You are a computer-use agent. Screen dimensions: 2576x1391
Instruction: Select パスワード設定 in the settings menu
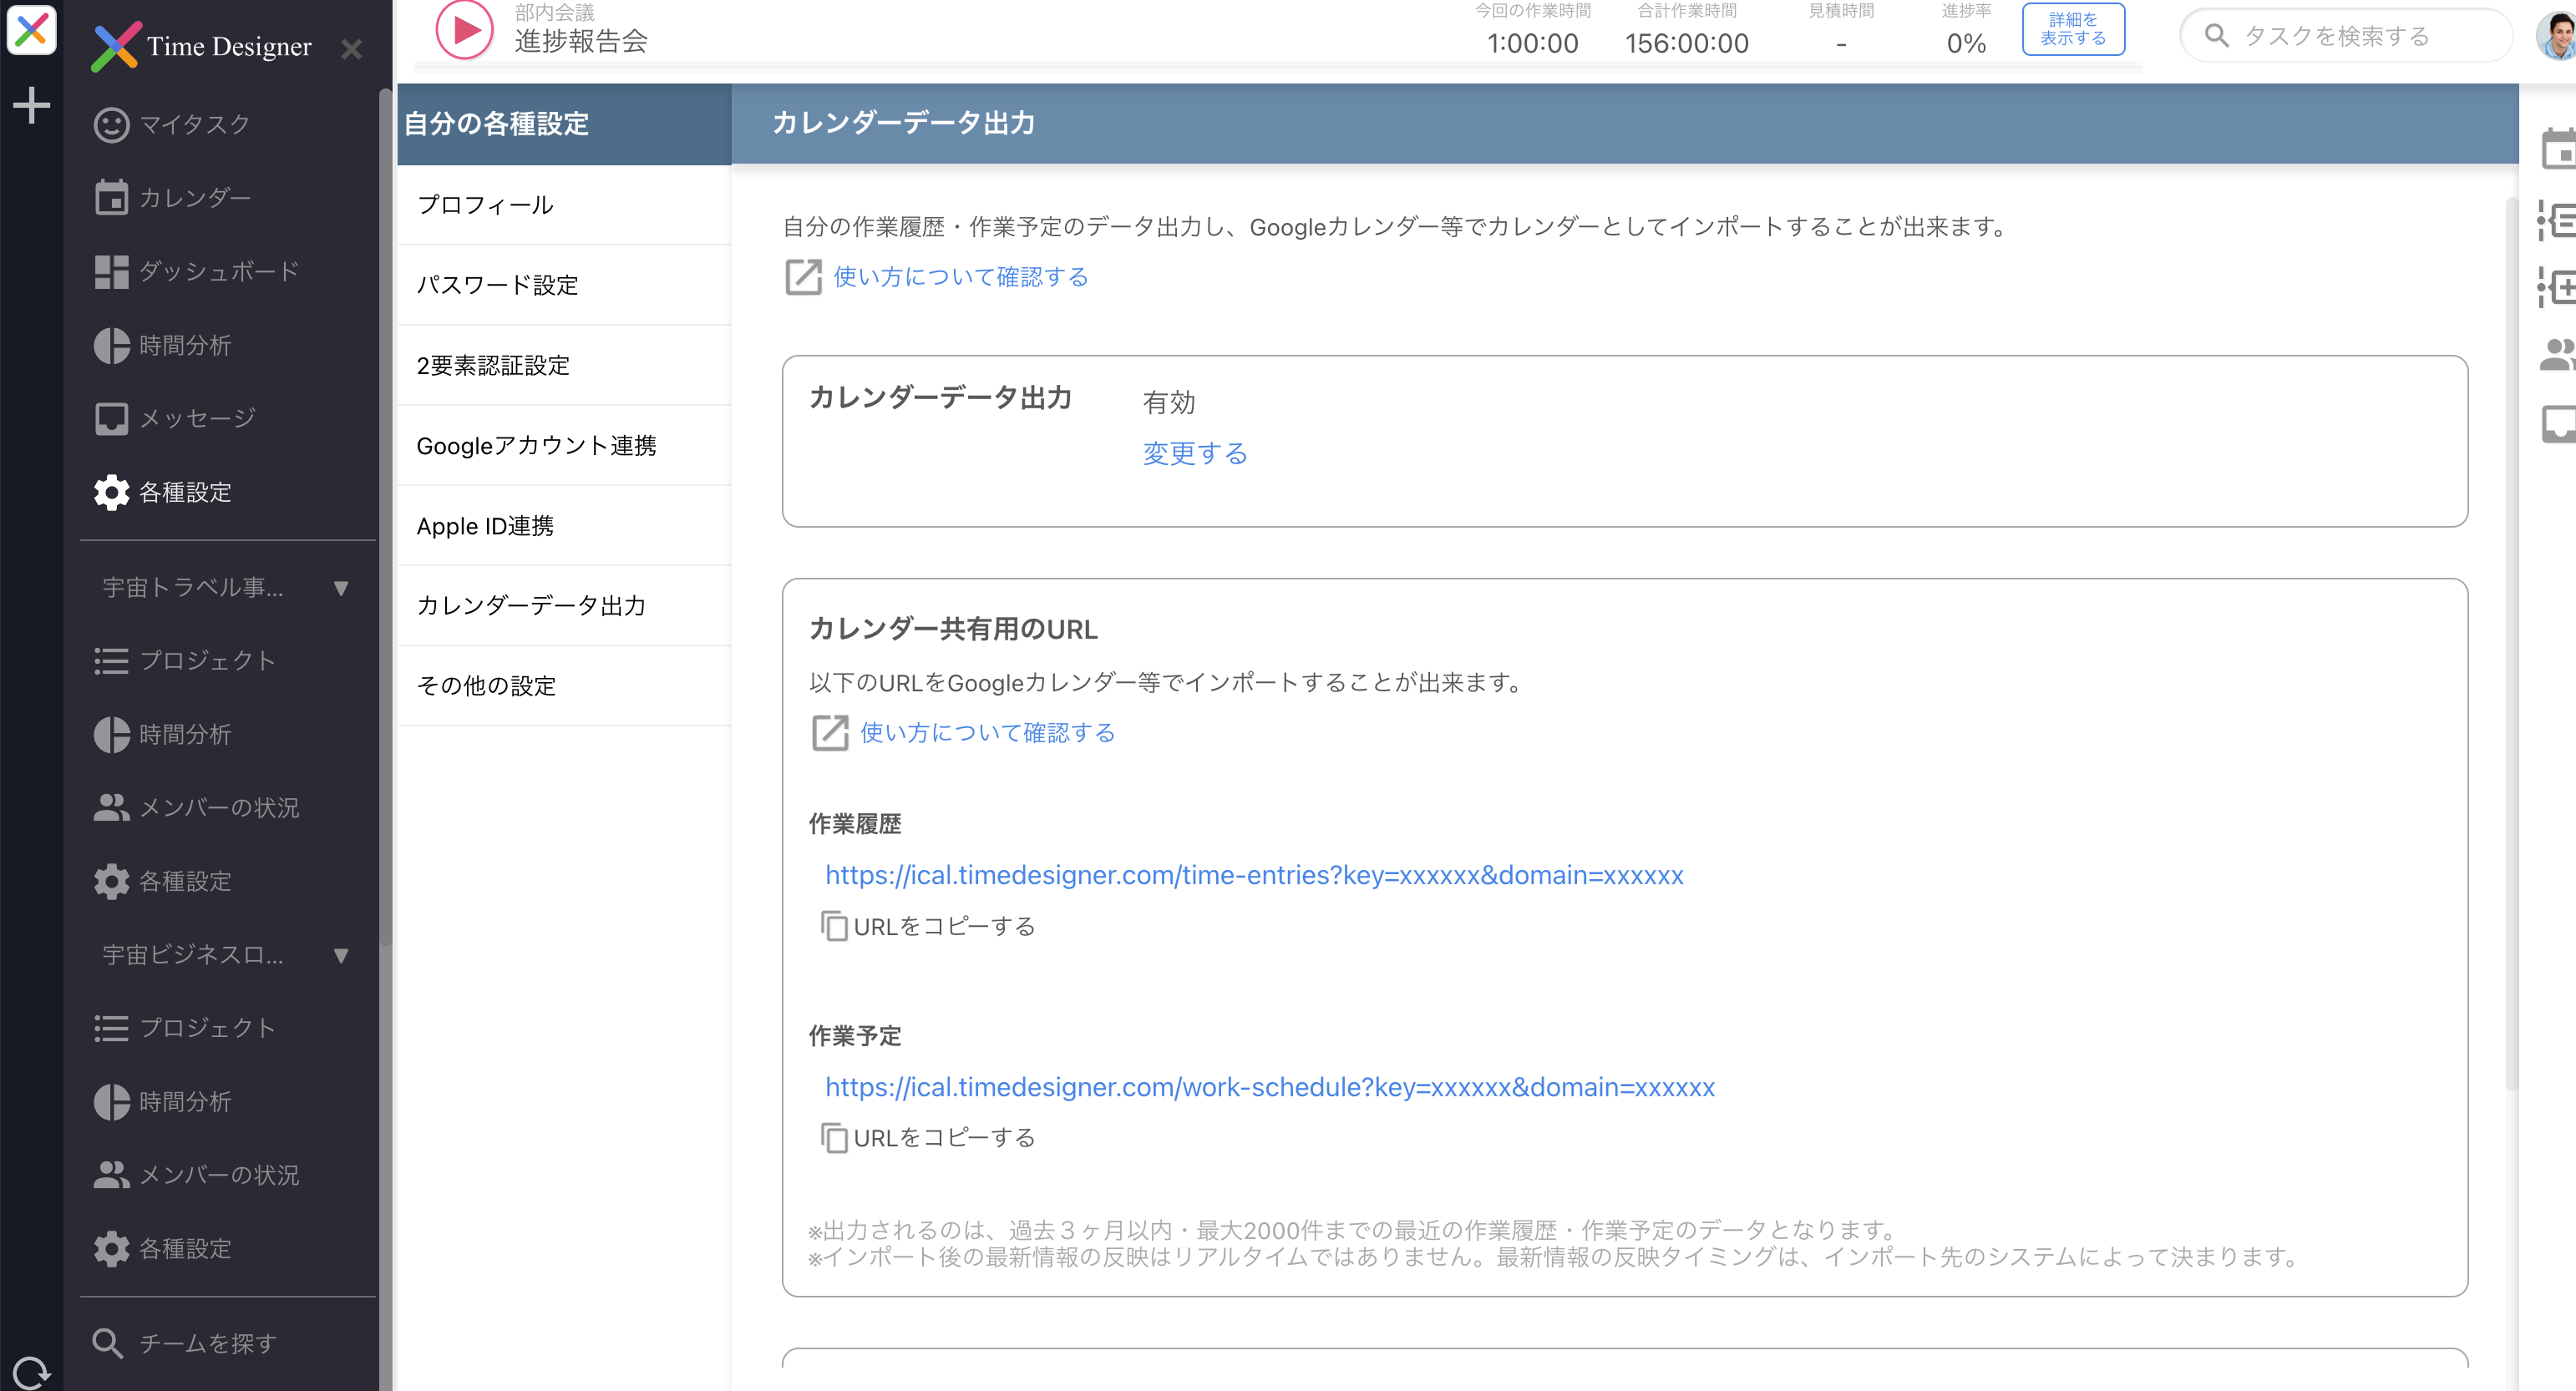[x=564, y=285]
